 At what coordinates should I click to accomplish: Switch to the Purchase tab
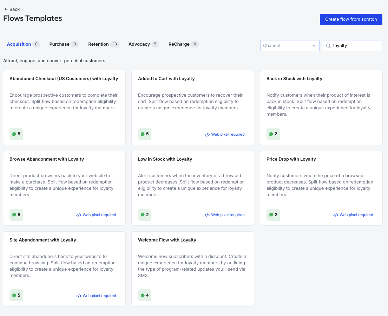[x=64, y=44]
